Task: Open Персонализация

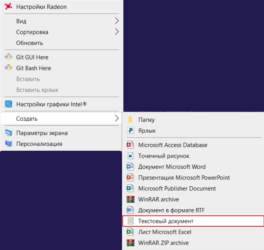Action: pyautogui.click(x=61, y=144)
